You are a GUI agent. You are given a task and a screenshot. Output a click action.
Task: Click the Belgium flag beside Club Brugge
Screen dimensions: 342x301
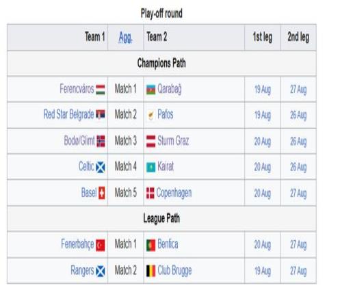point(150,271)
